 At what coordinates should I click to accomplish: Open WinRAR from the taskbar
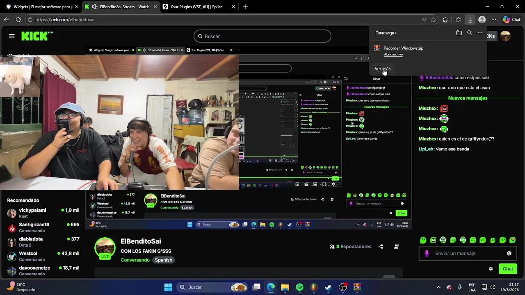click(x=357, y=287)
